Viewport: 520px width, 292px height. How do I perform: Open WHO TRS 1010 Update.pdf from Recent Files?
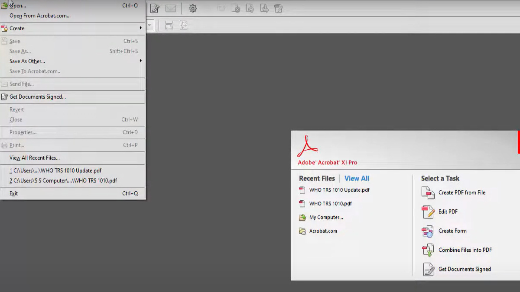pyautogui.click(x=339, y=190)
